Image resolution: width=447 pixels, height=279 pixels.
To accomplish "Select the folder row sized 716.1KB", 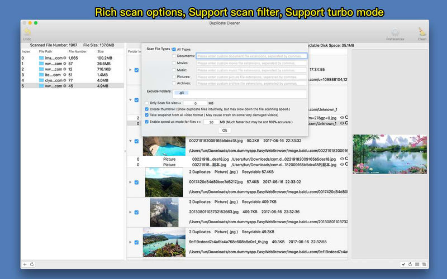I will click(73, 69).
